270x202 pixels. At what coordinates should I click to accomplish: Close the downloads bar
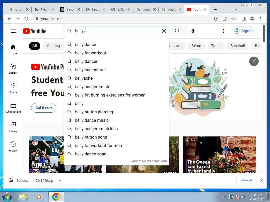(x=261, y=180)
